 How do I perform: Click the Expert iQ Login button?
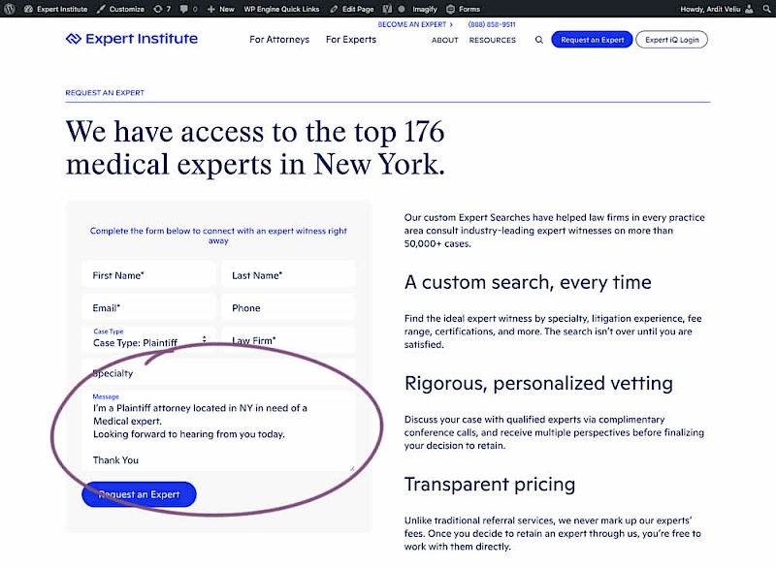pos(671,40)
